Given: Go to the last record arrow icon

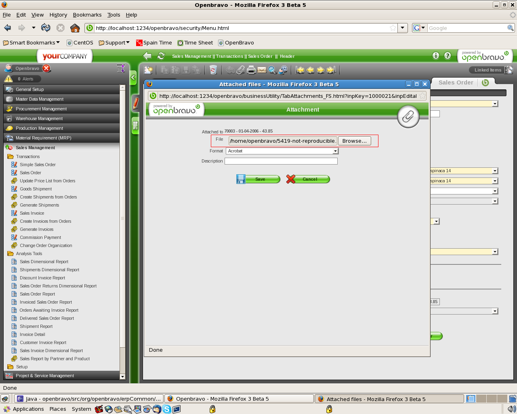Looking at the screenshot, I should pyautogui.click(x=331, y=70).
